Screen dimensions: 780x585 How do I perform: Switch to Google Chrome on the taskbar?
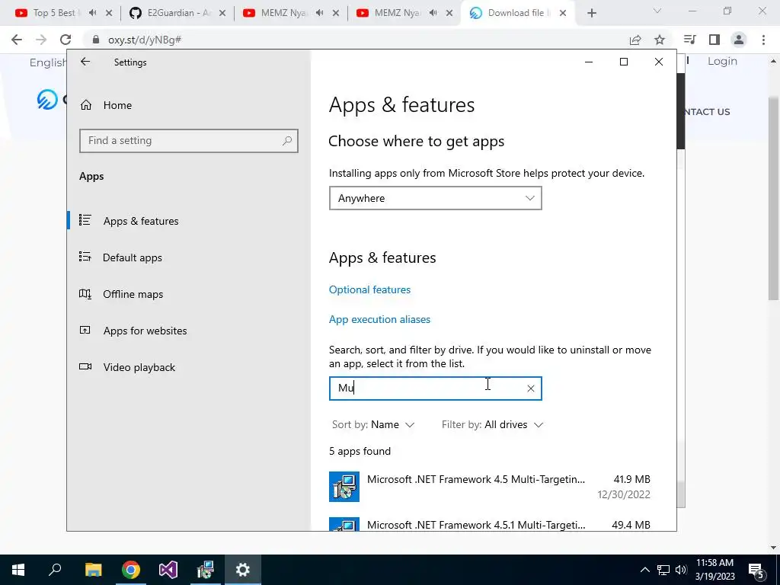pos(131,570)
